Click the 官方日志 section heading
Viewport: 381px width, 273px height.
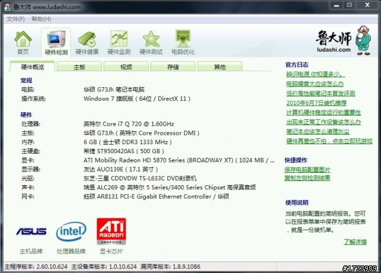click(296, 65)
